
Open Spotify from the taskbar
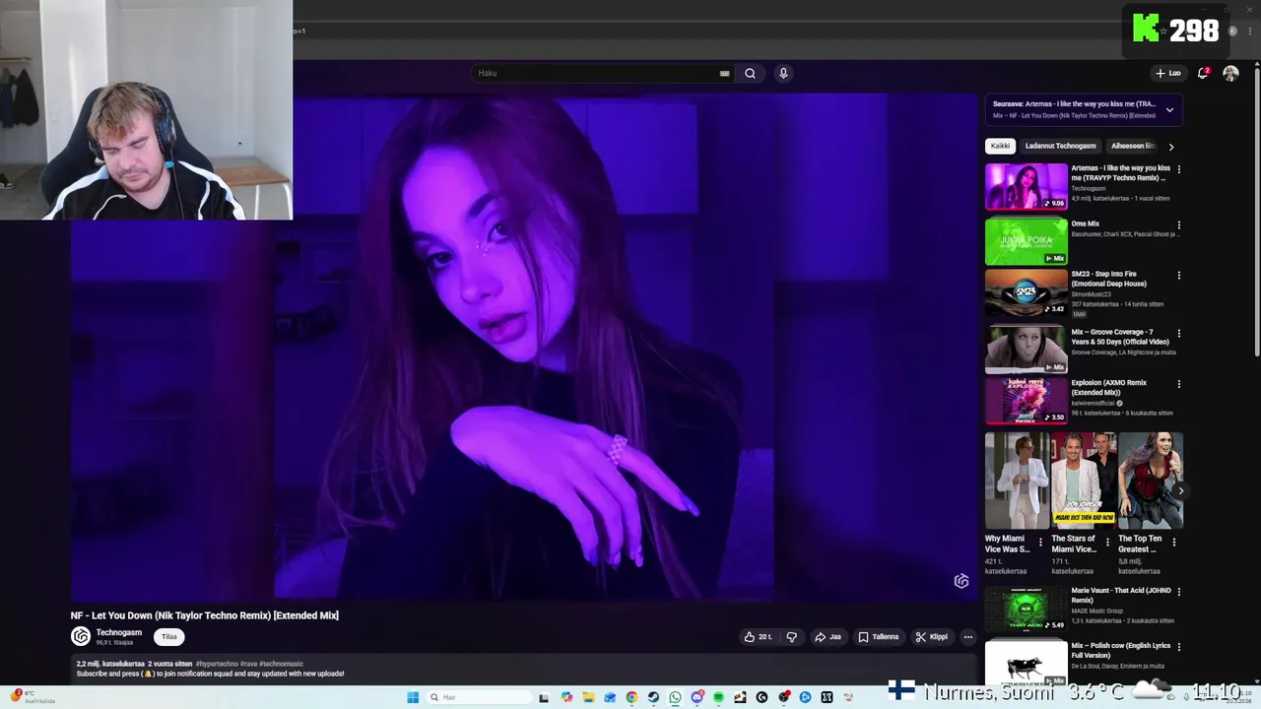click(718, 697)
